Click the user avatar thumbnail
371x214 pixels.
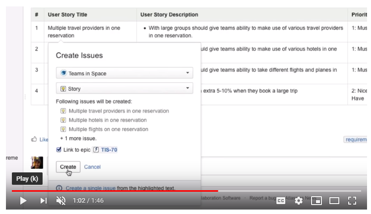[37, 162]
